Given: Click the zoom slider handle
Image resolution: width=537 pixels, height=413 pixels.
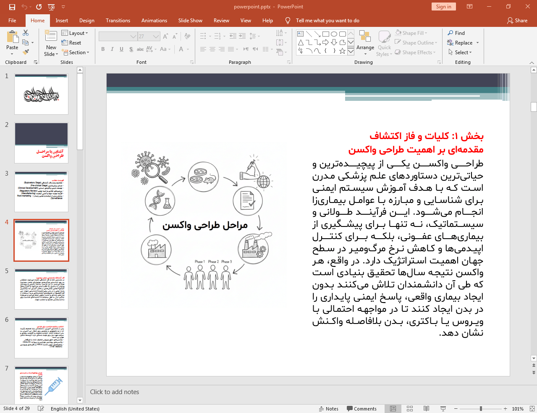Looking at the screenshot, I should (x=481, y=408).
